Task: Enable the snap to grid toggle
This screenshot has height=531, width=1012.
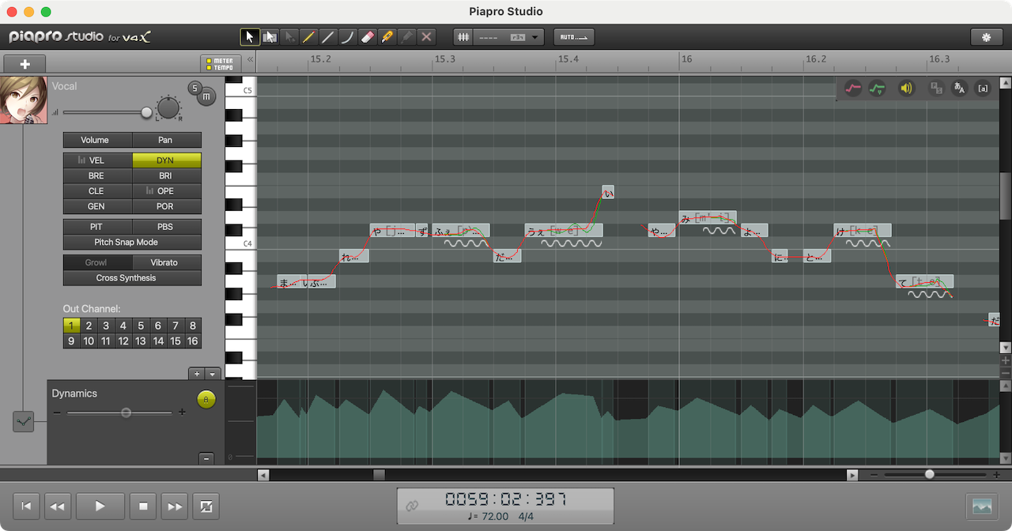Action: point(464,36)
